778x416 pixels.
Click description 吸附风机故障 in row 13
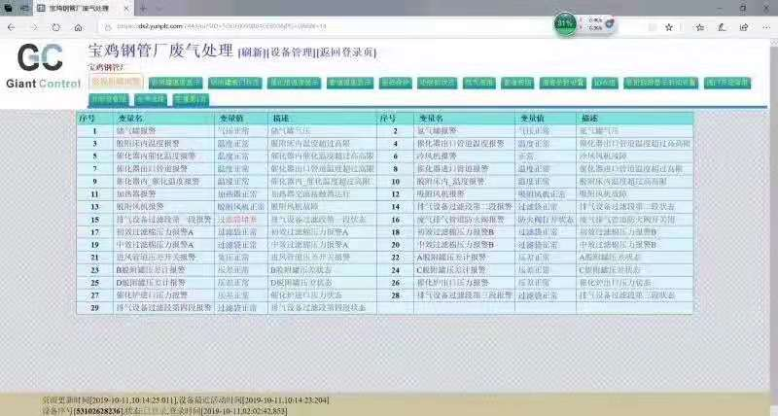click(295, 206)
